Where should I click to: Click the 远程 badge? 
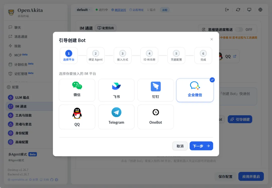pos(165,10)
